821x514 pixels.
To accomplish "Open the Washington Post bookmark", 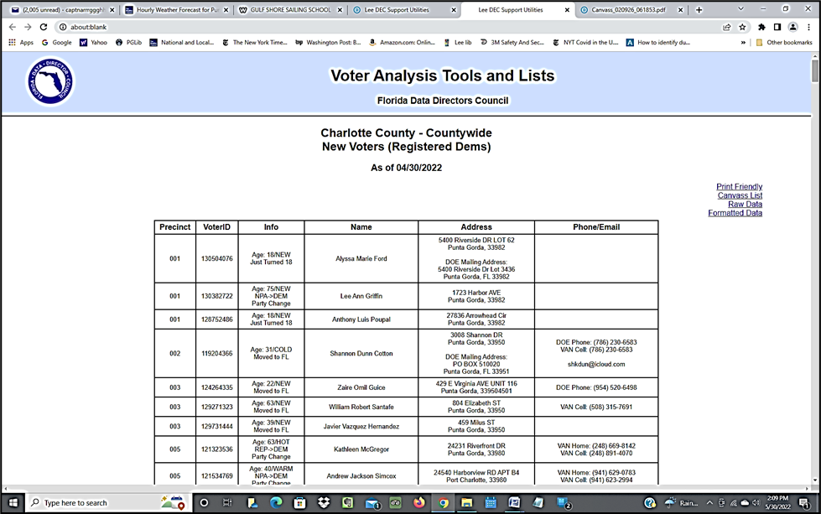I will [328, 43].
